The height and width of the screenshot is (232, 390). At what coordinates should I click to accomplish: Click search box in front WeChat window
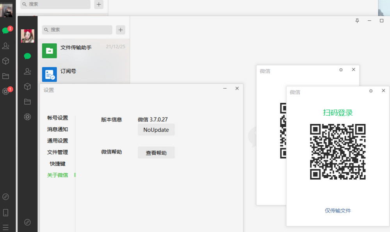[77, 30]
